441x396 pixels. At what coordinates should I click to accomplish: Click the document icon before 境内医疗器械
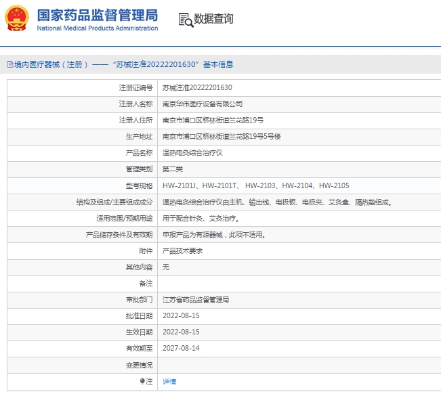pos(10,64)
